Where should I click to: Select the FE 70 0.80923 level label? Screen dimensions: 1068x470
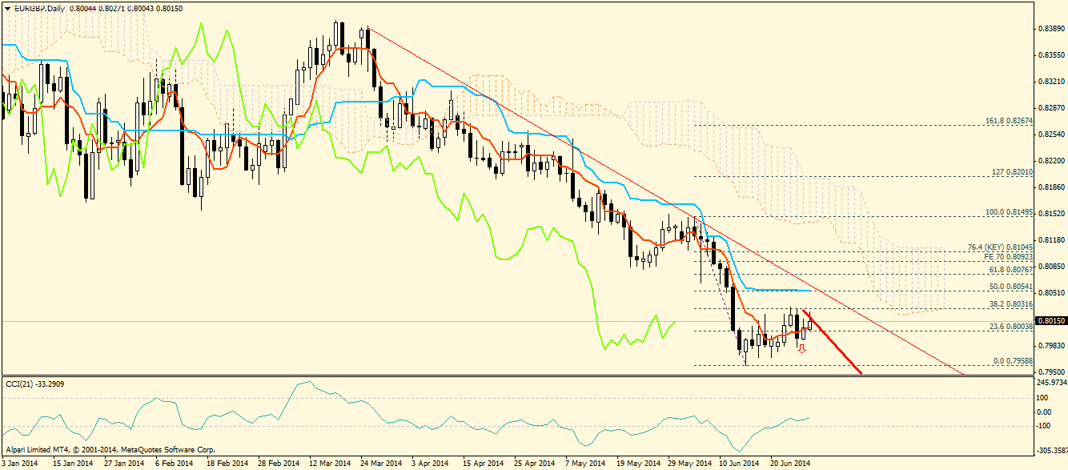point(1010,258)
